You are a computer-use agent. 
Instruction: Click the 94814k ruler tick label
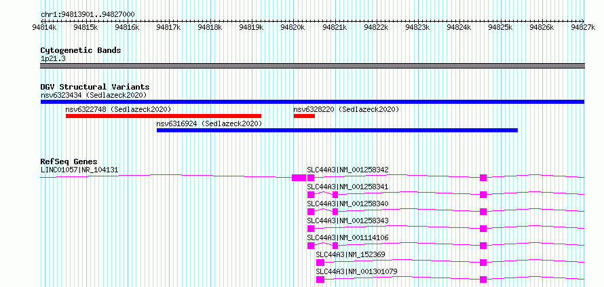click(45, 27)
